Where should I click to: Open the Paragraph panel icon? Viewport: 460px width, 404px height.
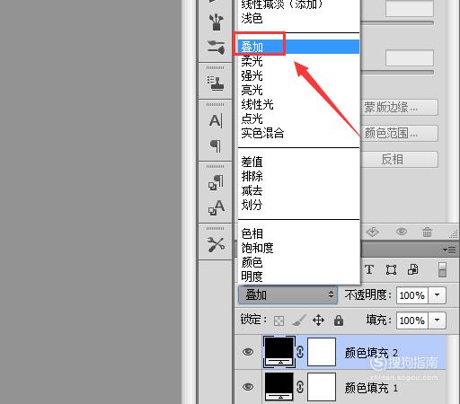point(216,145)
